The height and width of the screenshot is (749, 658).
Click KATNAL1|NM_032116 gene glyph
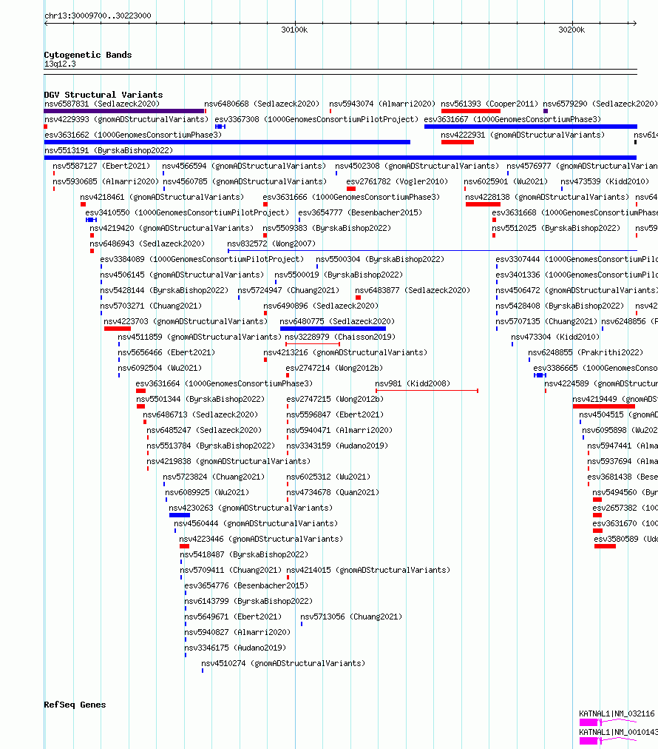608,722
